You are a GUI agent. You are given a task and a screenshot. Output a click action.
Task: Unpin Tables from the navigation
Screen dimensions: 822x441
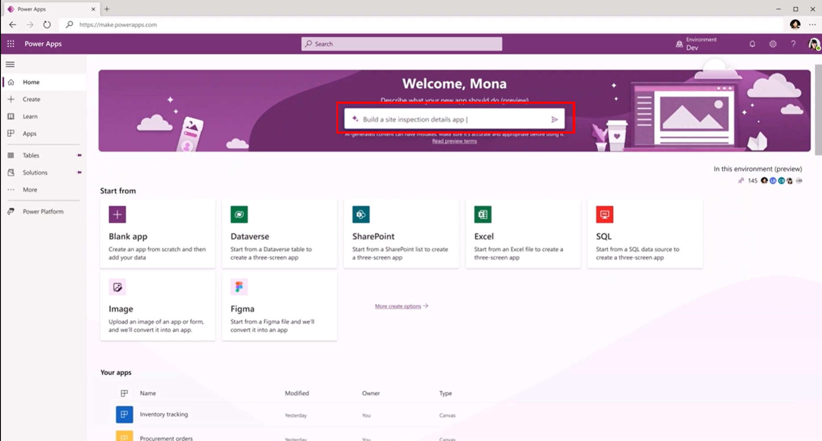pyautogui.click(x=79, y=155)
